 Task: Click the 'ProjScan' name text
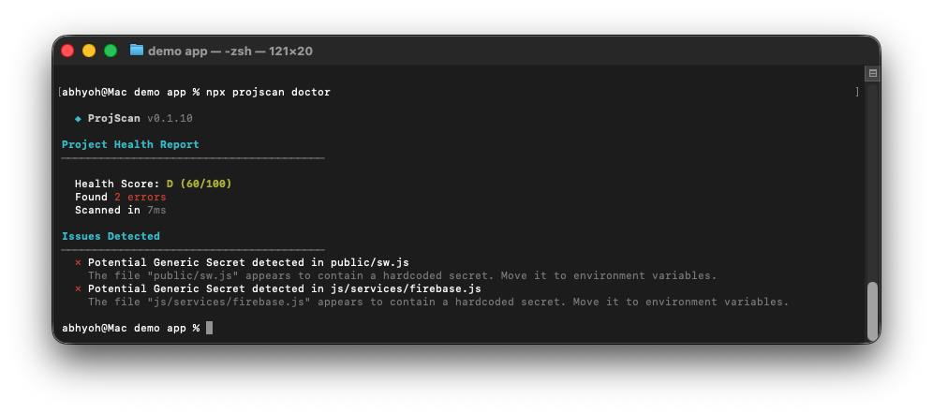click(x=113, y=118)
